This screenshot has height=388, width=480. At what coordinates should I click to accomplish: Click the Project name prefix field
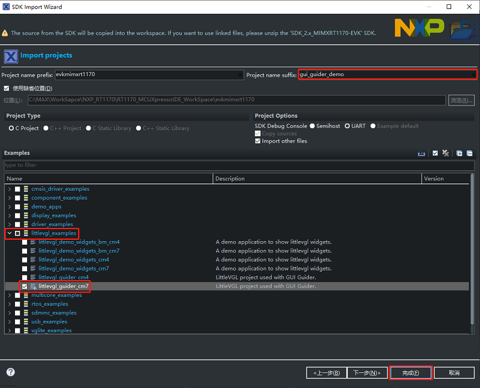point(149,74)
